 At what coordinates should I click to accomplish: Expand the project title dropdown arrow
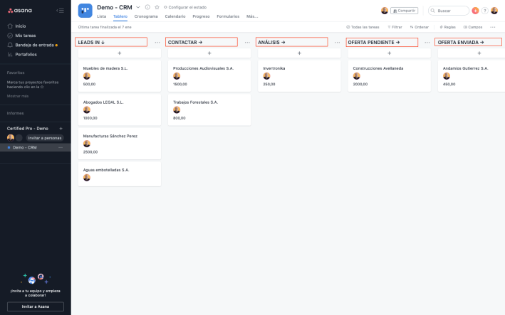click(x=138, y=7)
